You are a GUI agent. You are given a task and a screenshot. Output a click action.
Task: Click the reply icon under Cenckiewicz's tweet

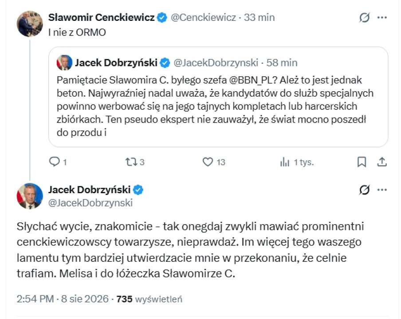pos(54,162)
